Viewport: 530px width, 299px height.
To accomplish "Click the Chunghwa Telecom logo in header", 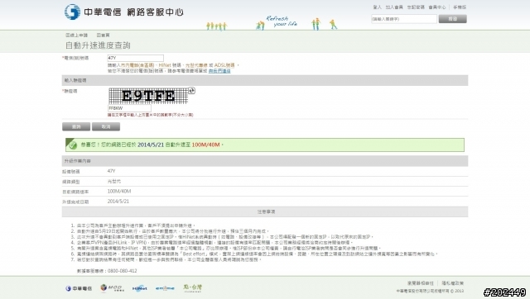I will click(123, 12).
